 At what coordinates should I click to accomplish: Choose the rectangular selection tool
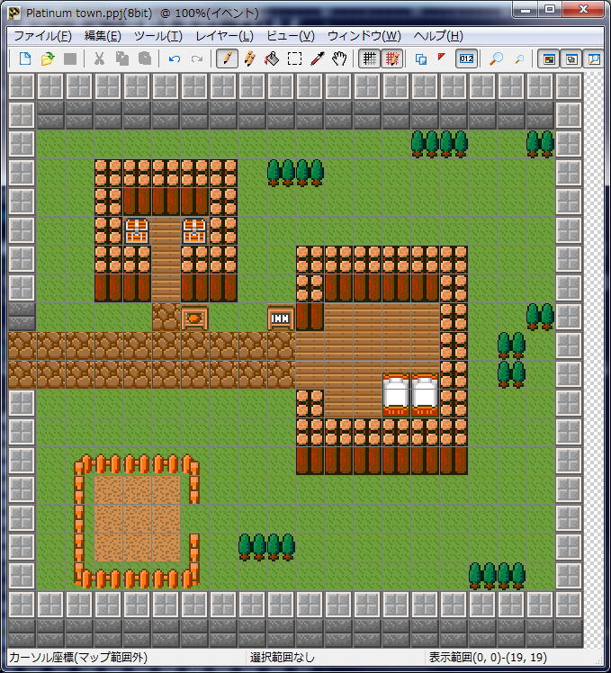click(294, 58)
